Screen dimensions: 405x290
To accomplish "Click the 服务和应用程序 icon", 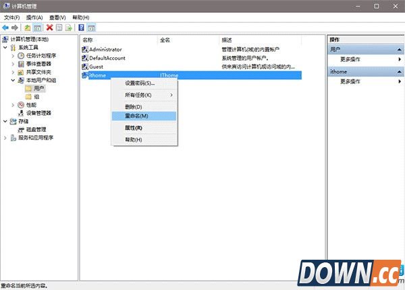I will 13,138.
